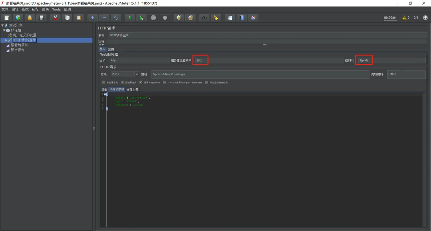This screenshot has height=231, width=431.
Task: Open the 编辑 menu
Action: [15, 9]
